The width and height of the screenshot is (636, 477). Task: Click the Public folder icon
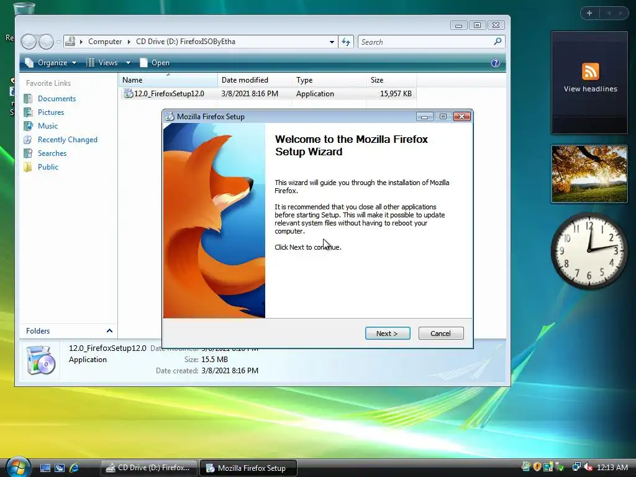click(28, 167)
